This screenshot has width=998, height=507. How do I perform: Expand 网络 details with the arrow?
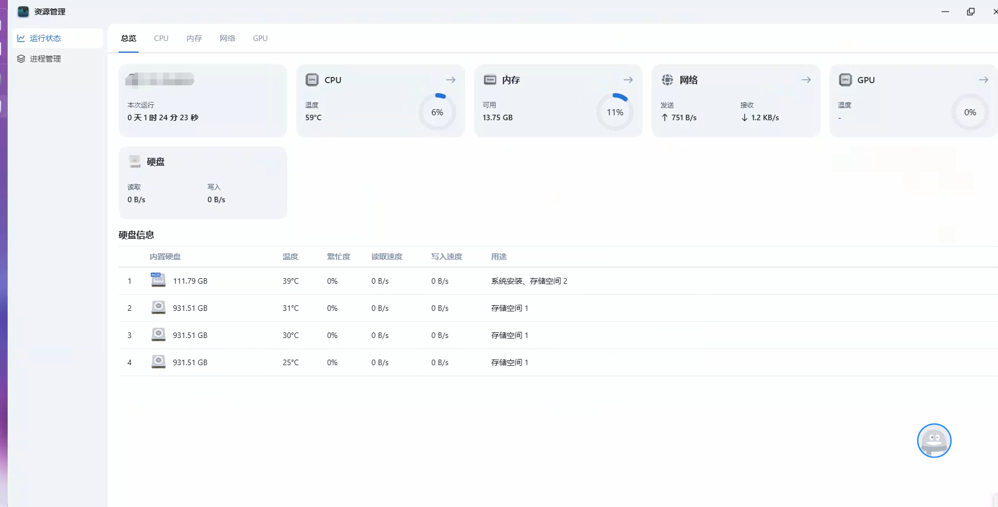coord(806,80)
